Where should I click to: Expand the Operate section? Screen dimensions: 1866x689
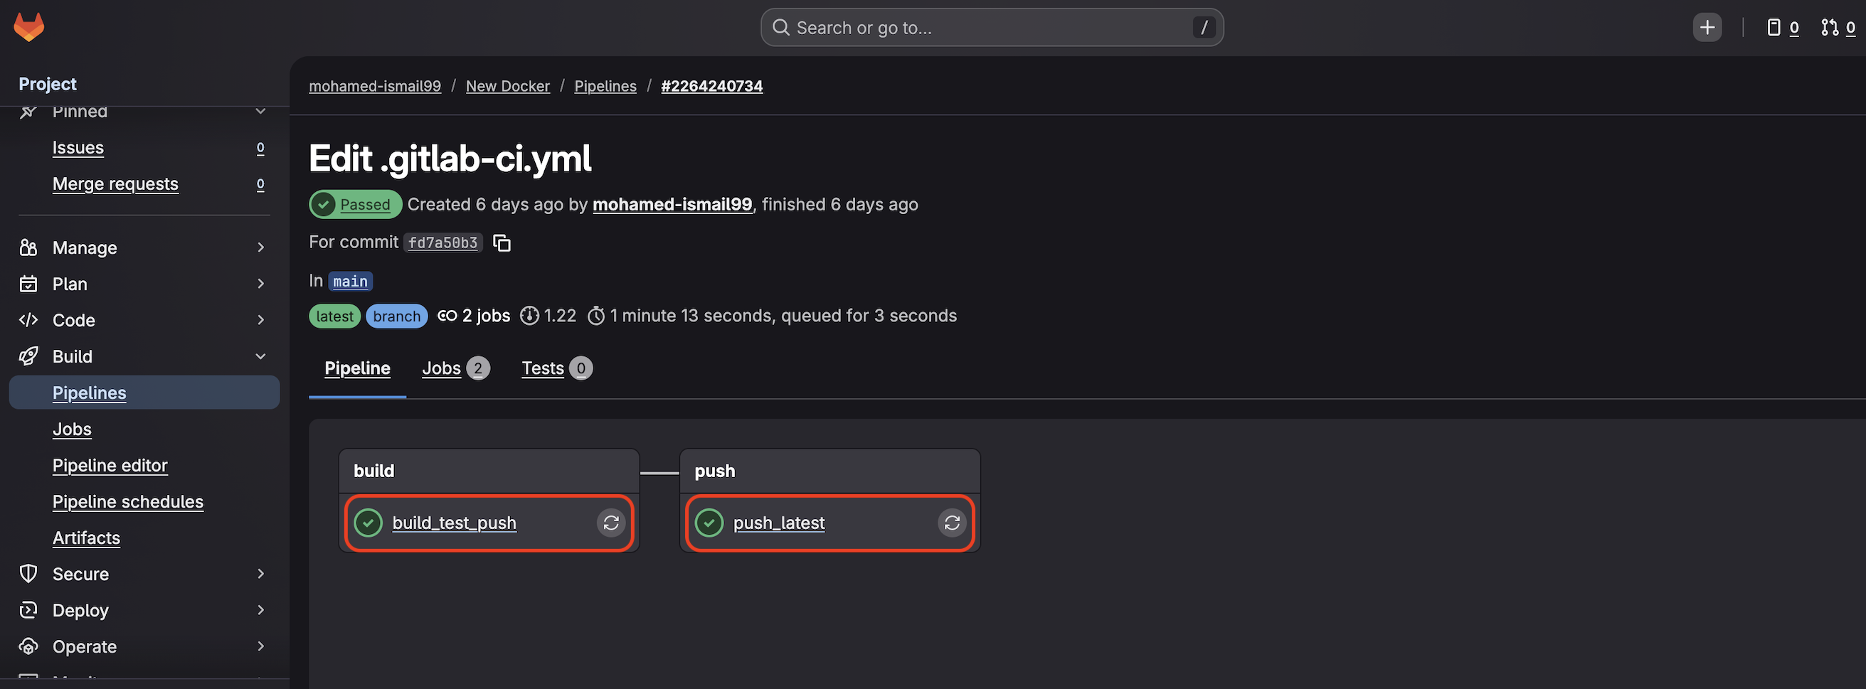[x=261, y=646]
